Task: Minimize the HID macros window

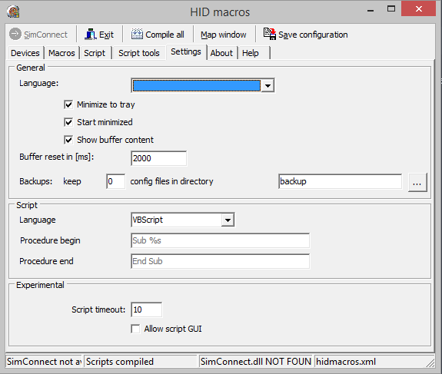Action: tap(371, 10)
